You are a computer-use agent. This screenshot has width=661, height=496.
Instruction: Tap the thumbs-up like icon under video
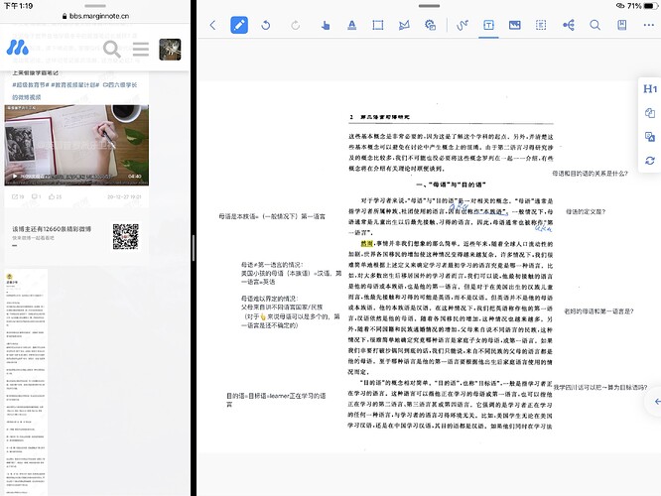pos(55,196)
